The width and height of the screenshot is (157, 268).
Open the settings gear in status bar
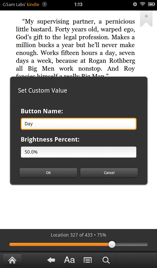pyautogui.click(x=135, y=4)
